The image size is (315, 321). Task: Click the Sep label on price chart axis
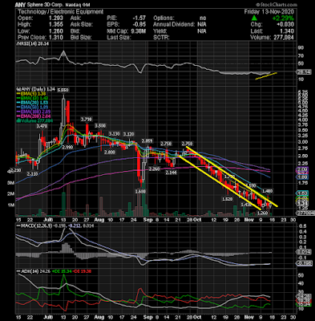point(148,220)
